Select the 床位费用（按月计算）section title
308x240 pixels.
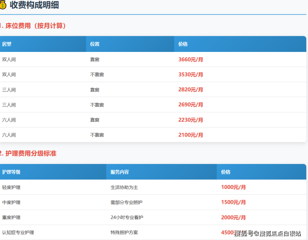(35, 26)
